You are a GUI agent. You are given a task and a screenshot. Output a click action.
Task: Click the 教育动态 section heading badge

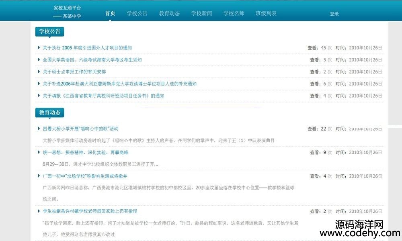[49, 112]
